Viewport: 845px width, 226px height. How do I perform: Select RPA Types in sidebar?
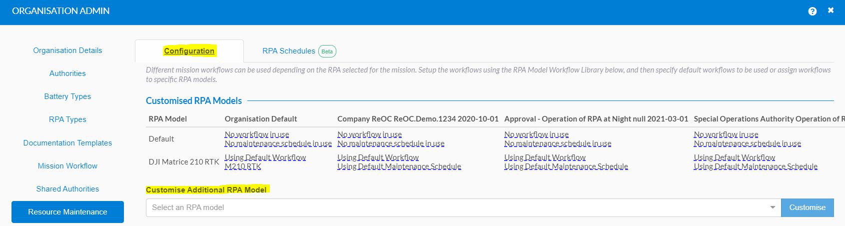pyautogui.click(x=67, y=119)
